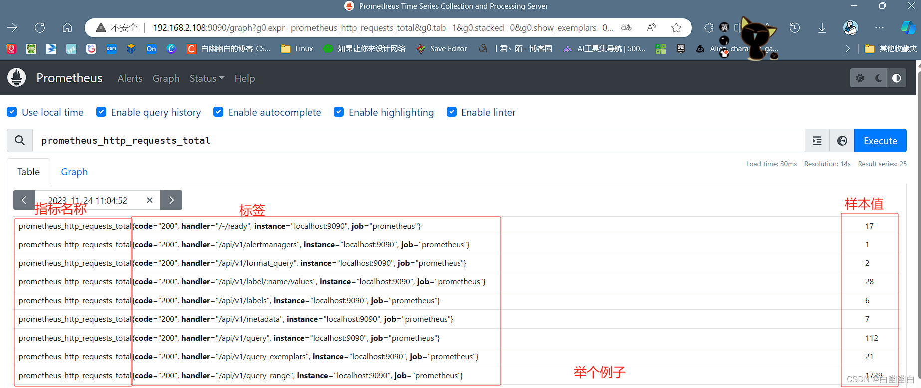Switch to dark theme moon icon
The height and width of the screenshot is (388, 921).
tap(878, 78)
